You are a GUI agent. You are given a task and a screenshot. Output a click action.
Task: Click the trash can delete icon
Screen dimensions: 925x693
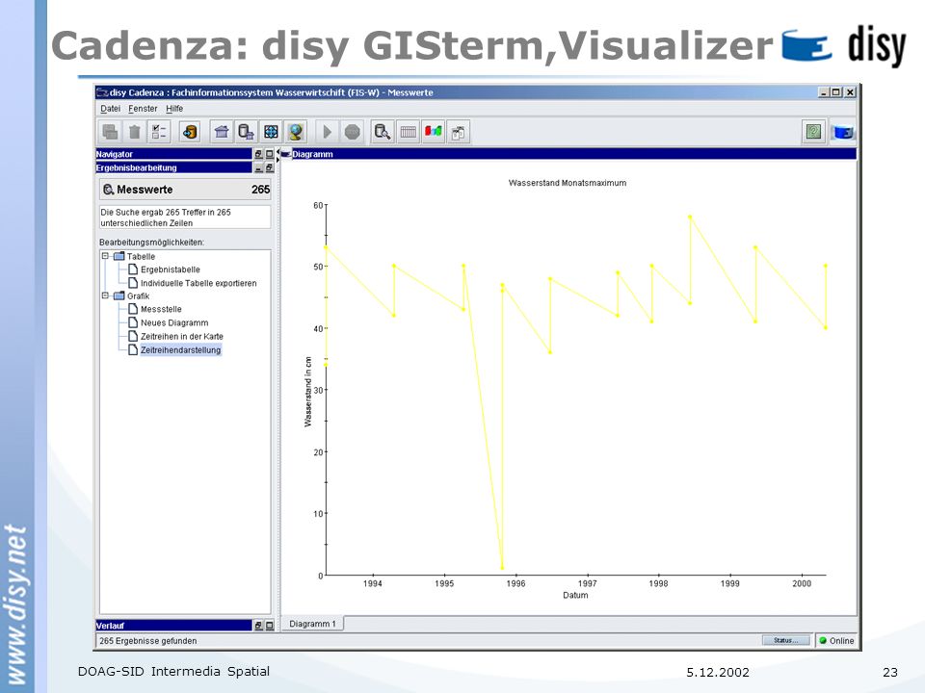(135, 132)
